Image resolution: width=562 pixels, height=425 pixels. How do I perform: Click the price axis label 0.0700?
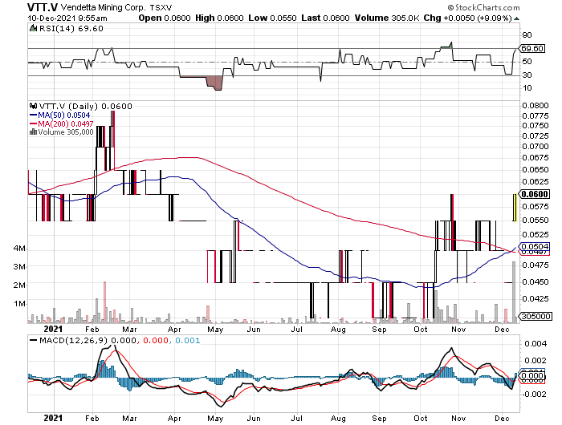(536, 147)
